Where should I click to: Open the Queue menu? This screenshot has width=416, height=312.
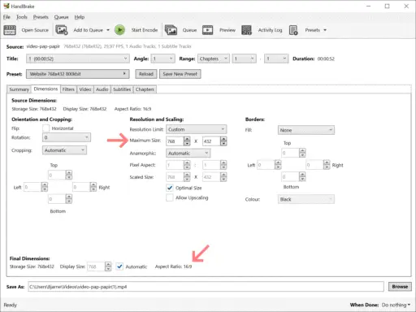click(61, 17)
